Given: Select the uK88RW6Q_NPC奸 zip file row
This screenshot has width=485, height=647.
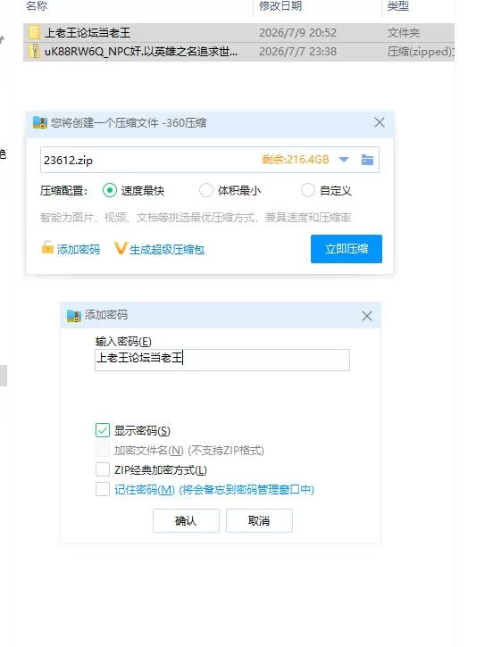Looking at the screenshot, I should pyautogui.click(x=238, y=52).
